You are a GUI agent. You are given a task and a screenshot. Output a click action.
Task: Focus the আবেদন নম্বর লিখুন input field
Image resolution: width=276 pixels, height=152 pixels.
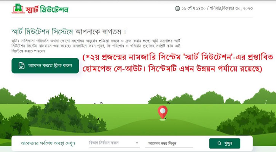coord(169,143)
